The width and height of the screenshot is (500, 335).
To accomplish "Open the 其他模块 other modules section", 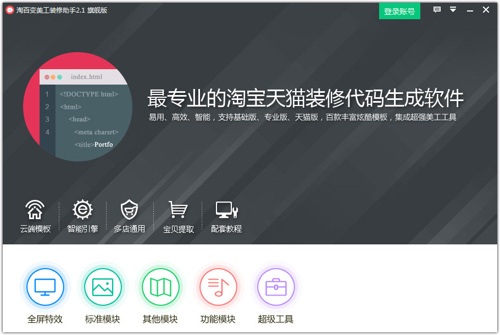I will 160,287.
